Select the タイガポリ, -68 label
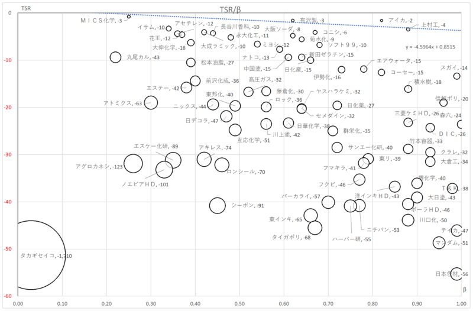This screenshot has width=473, height=311. [291, 238]
